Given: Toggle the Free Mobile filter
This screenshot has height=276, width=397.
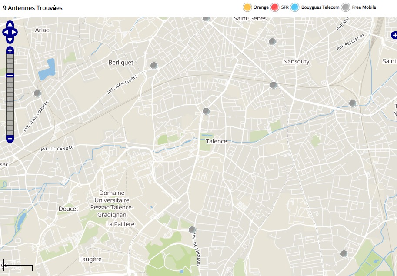Looking at the screenshot, I should coord(346,7).
